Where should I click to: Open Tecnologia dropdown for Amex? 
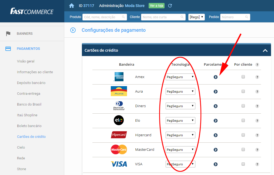click(x=180, y=77)
